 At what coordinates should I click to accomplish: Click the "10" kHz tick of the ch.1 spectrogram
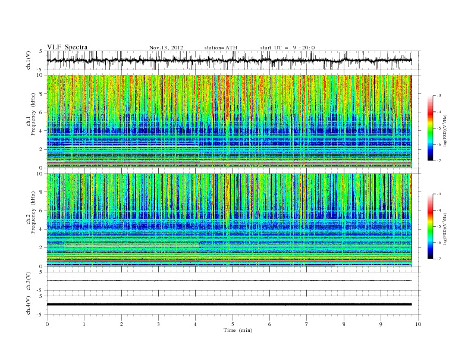[x=40, y=75]
